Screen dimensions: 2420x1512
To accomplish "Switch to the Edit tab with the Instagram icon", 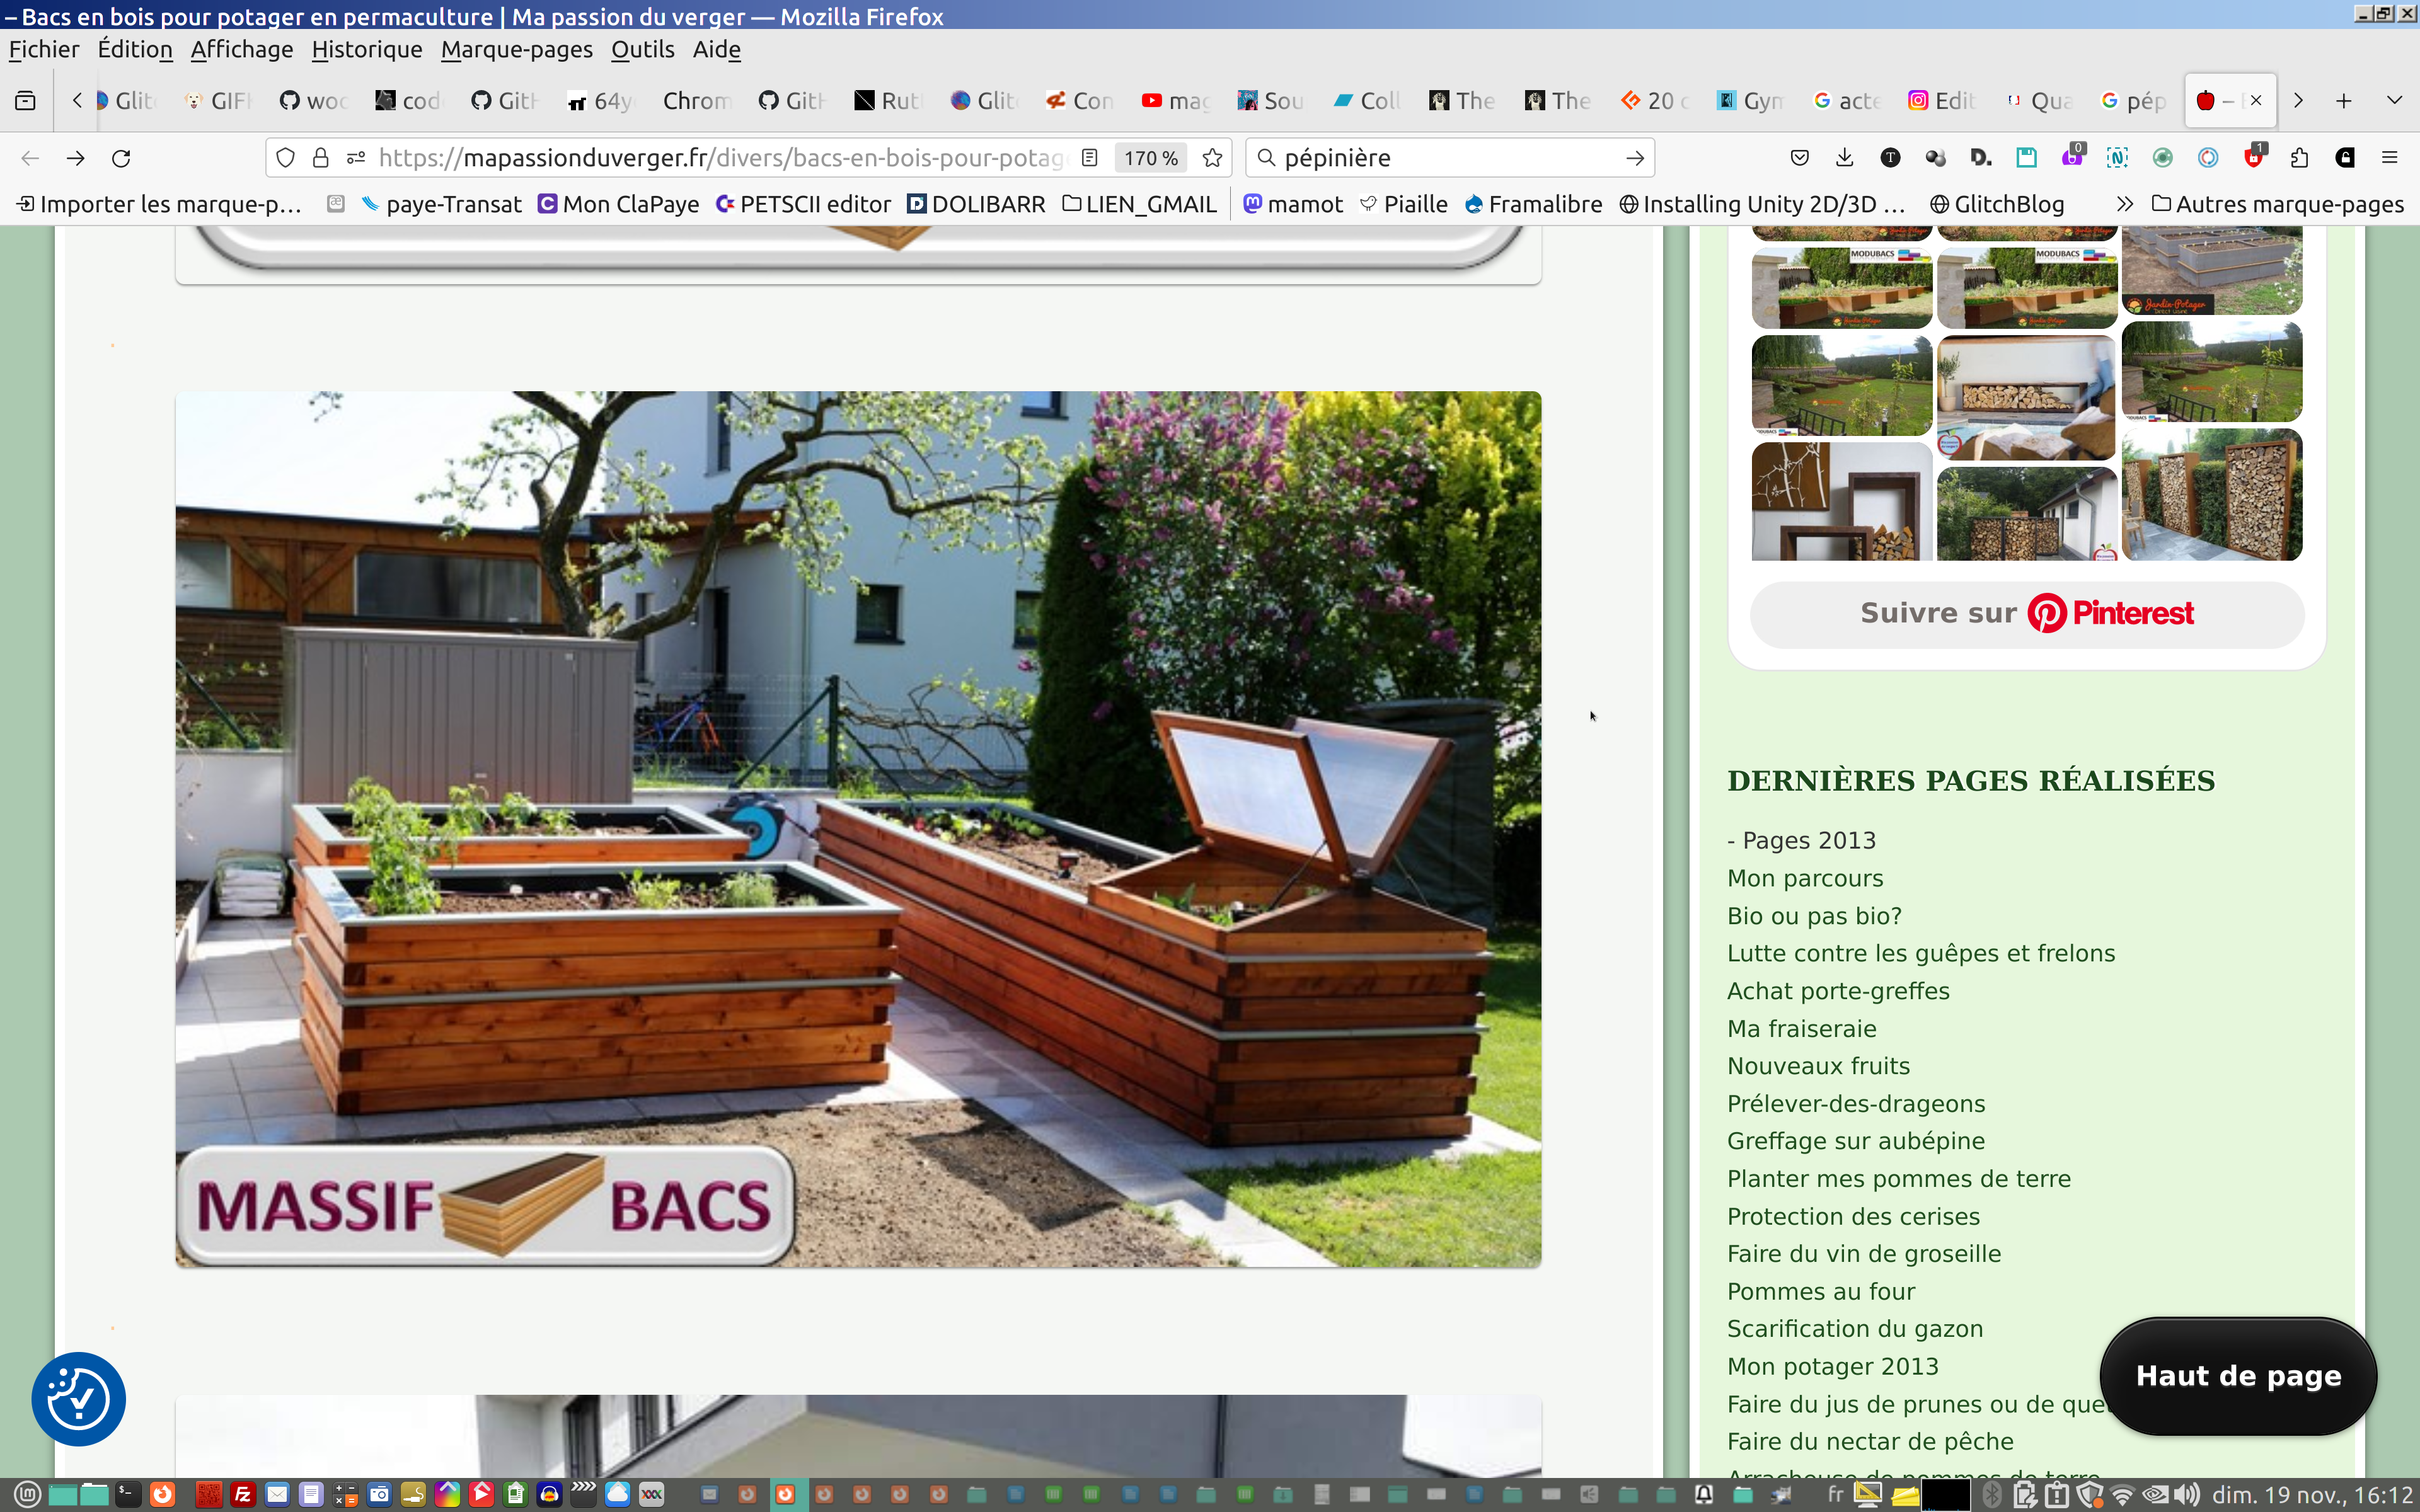I will point(1941,101).
